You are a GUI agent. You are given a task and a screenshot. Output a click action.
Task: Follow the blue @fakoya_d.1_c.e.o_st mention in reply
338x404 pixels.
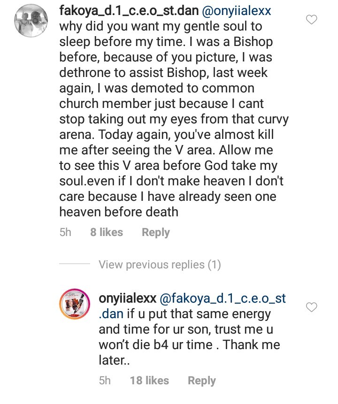223,297
